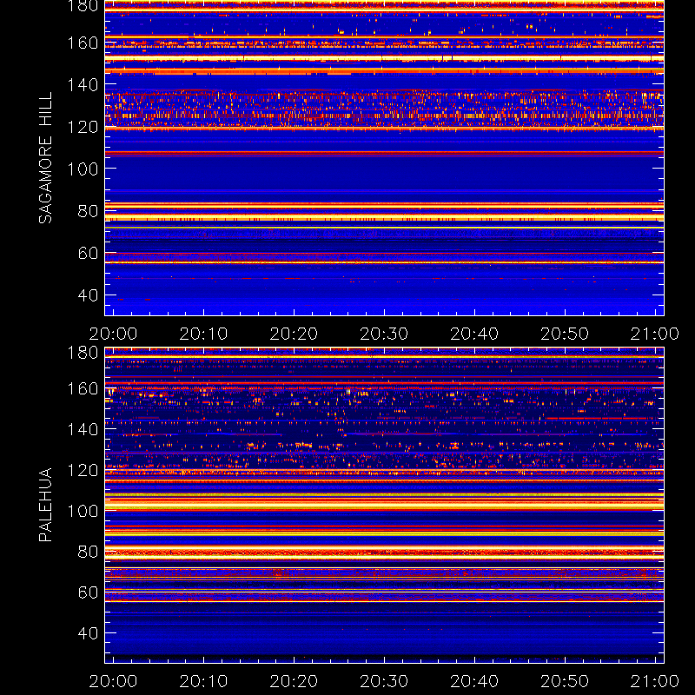Click 20:30 time label under Palehua plot
The image size is (695, 695).
tap(384, 681)
